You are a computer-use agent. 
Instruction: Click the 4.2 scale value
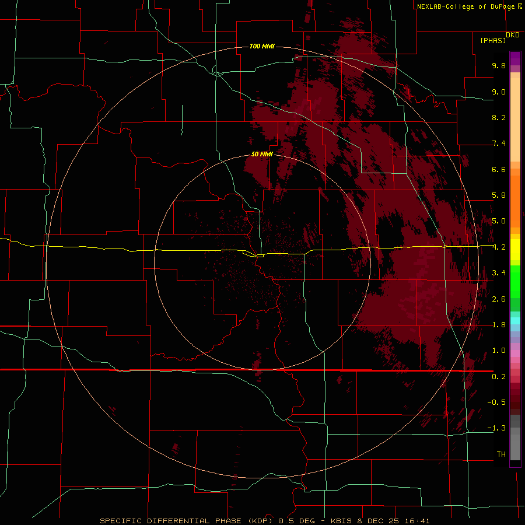[499, 247]
